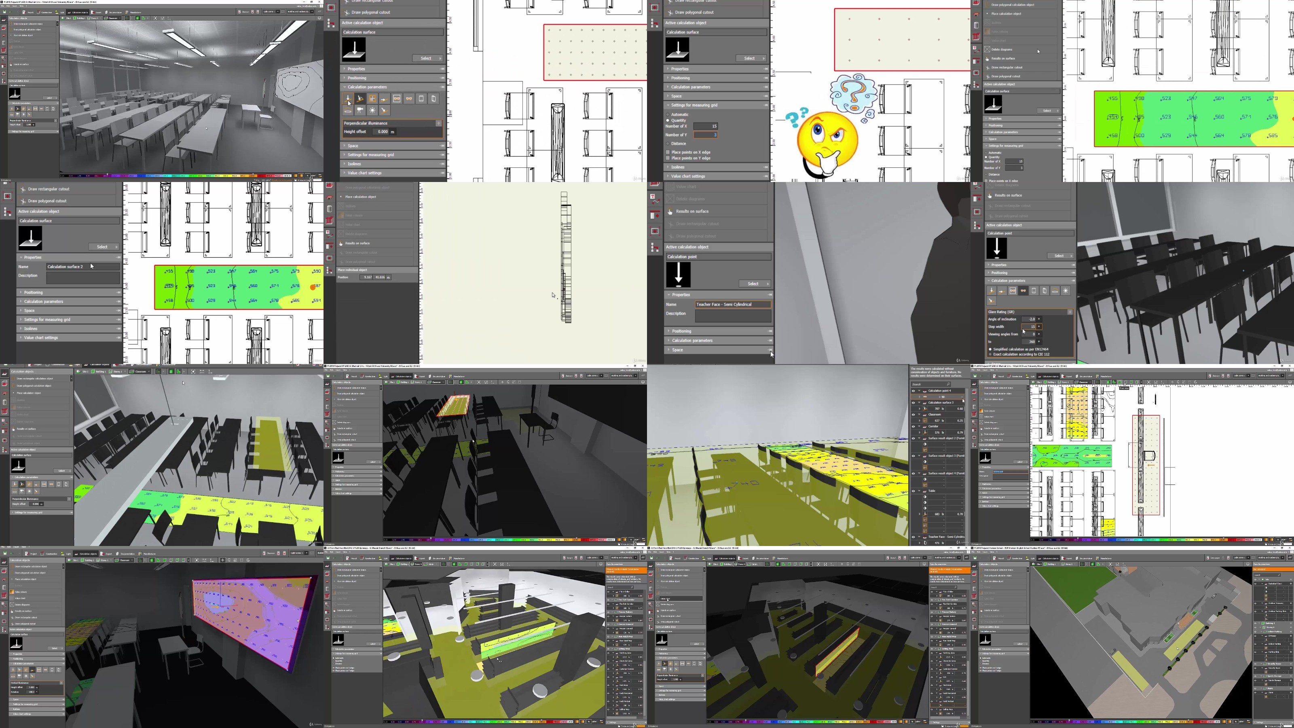
Task: Tick the Place points on Y edge checkbox
Action: coord(668,158)
